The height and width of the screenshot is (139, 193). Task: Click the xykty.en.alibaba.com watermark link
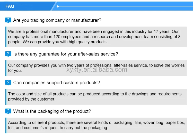tap(97, 70)
